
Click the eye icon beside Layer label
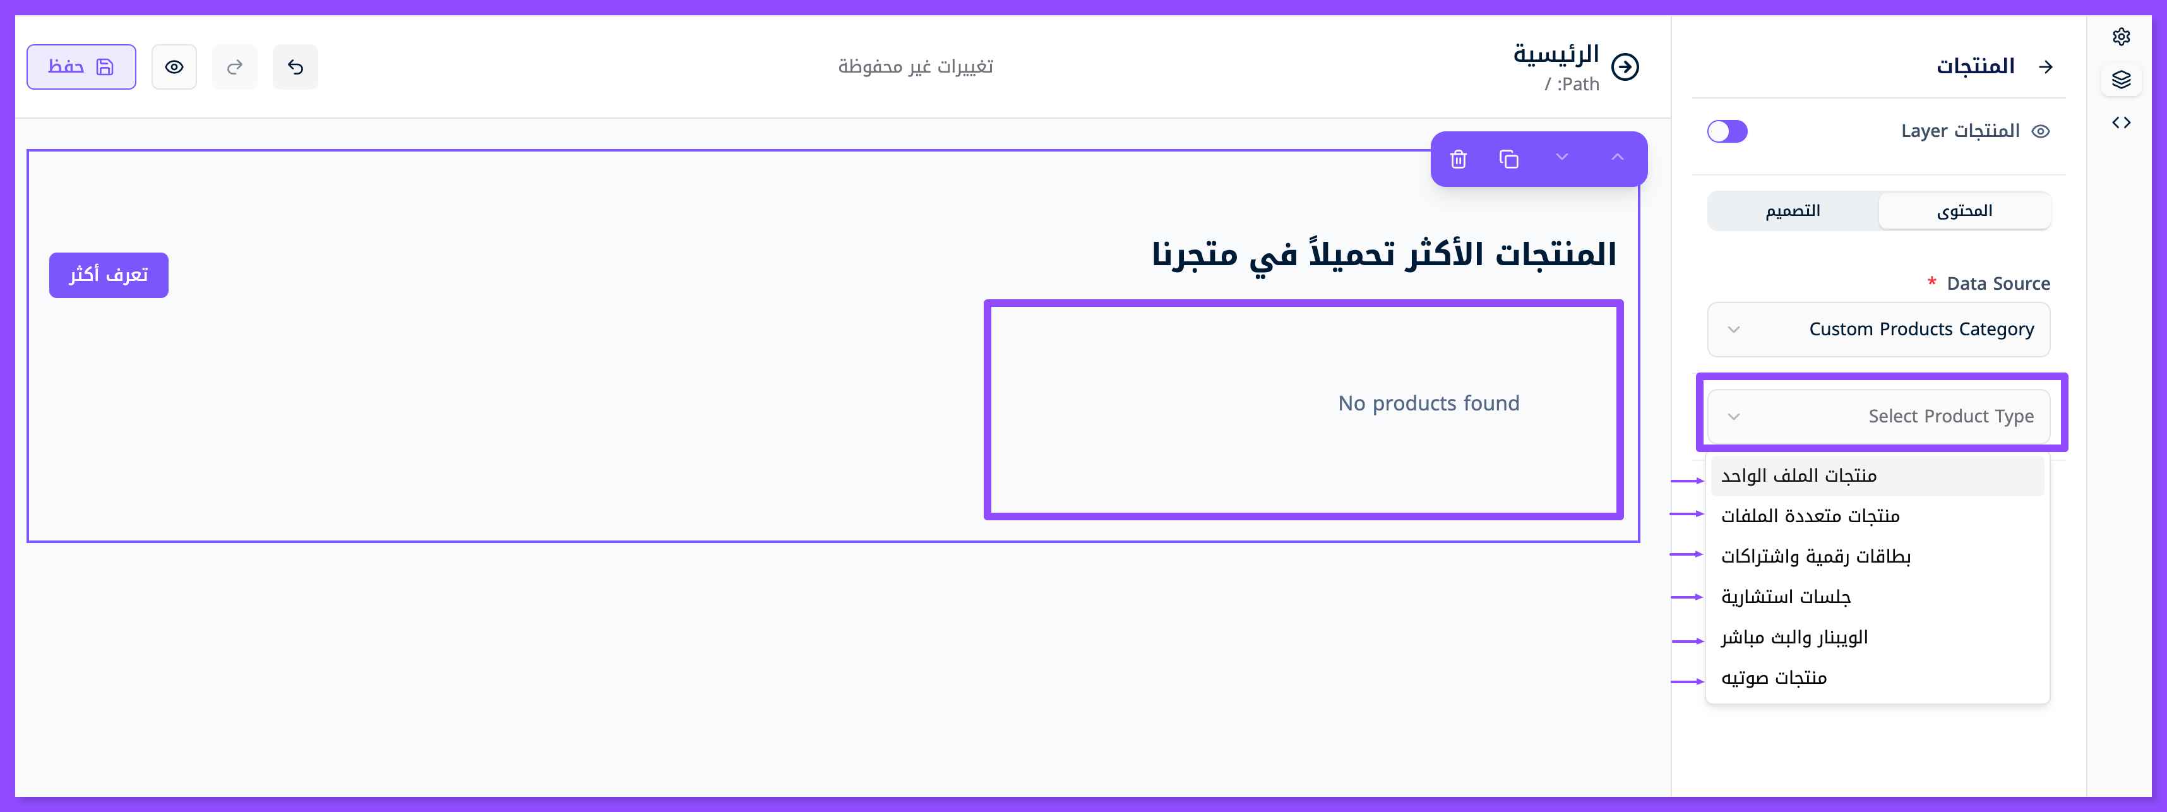[x=2040, y=131]
